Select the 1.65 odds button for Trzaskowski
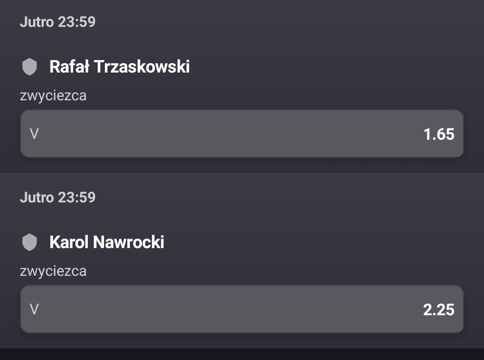 tap(242, 134)
